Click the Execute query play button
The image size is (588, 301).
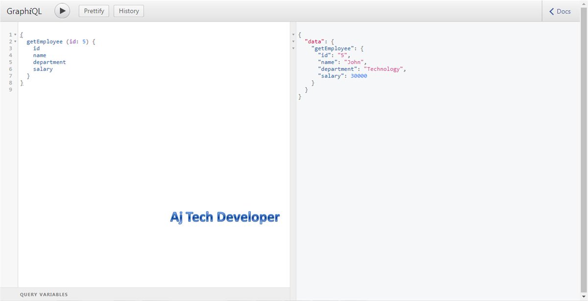[x=62, y=10]
